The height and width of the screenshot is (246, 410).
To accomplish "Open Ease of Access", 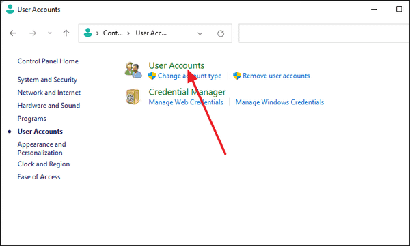I will [x=39, y=177].
